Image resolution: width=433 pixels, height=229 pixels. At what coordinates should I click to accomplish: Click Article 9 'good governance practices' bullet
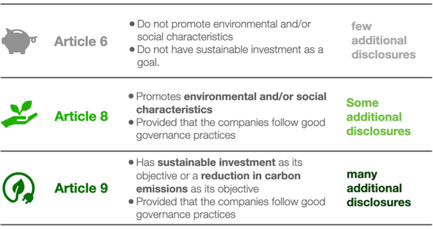coord(227,208)
